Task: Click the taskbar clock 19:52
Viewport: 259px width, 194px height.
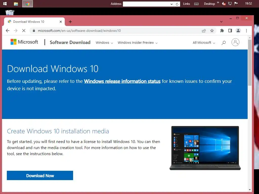Action: [x=248, y=4]
